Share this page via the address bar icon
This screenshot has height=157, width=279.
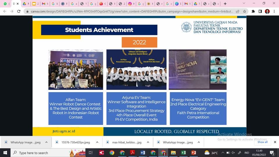237,11
